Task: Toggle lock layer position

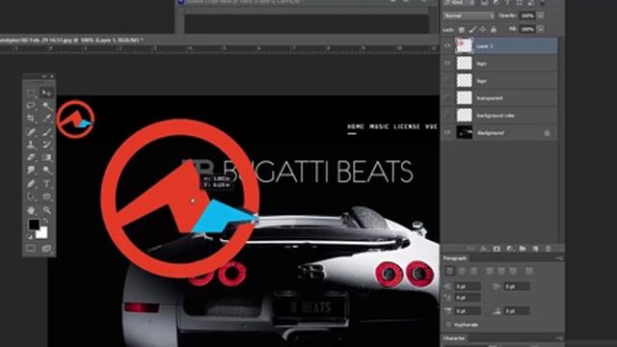Action: [x=483, y=30]
